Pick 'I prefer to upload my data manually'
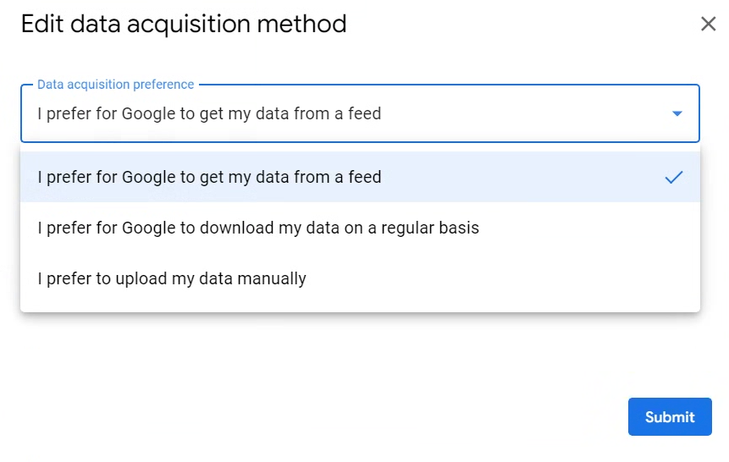This screenshot has height=462, width=729. pyautogui.click(x=172, y=278)
